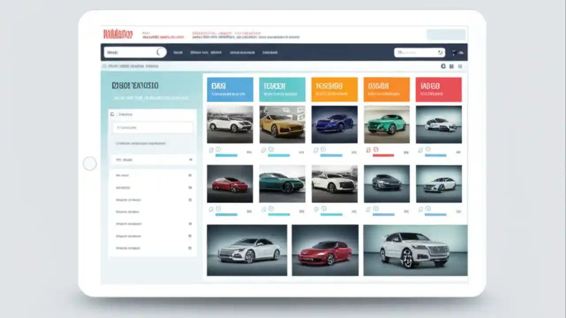The height and width of the screenshot is (318, 566).
Task: Click the info icon under the blue sports car
Action: [x=323, y=149]
